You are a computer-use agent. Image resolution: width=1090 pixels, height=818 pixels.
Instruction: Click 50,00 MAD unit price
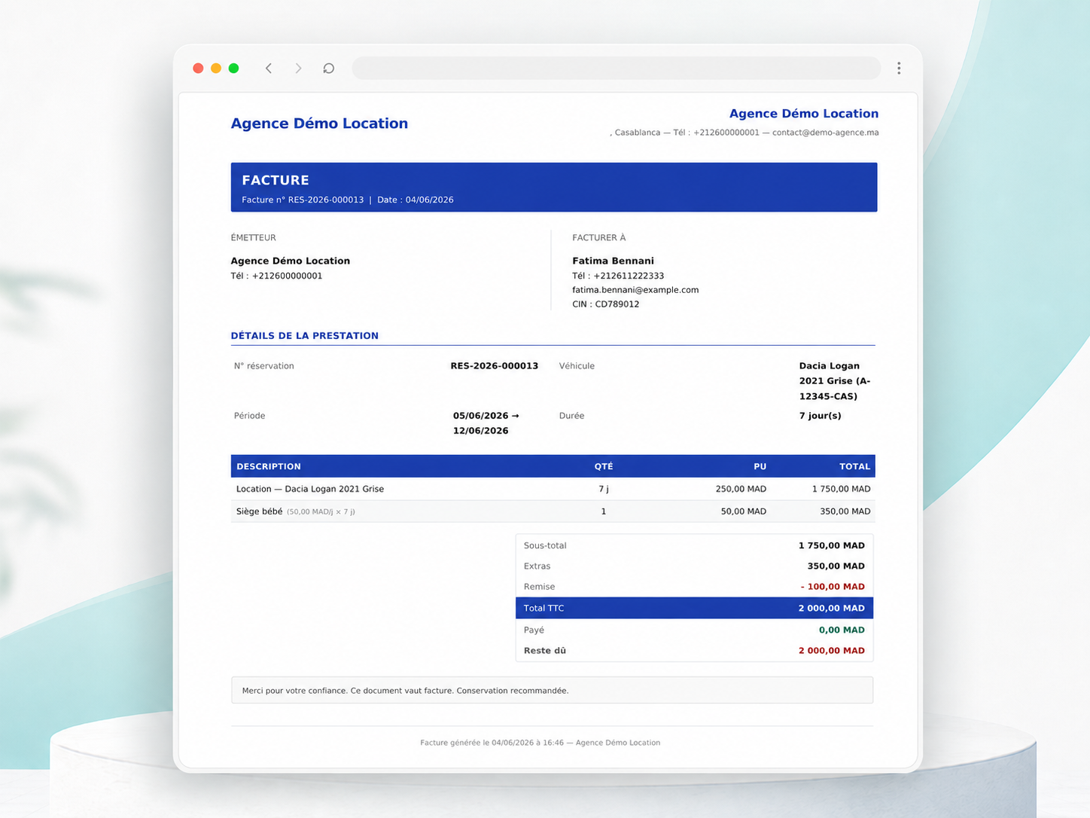point(744,511)
